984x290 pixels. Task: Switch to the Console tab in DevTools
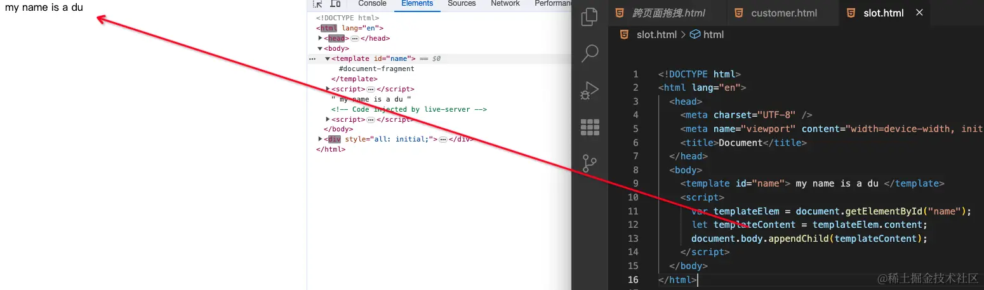[x=372, y=4]
